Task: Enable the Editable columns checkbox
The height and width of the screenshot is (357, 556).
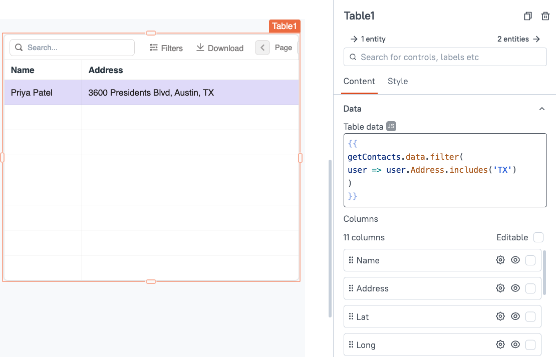Action: pyautogui.click(x=538, y=237)
